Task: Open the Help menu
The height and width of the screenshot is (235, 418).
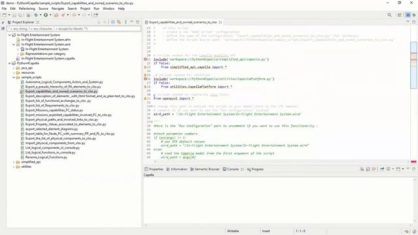Action: [x=121, y=8]
